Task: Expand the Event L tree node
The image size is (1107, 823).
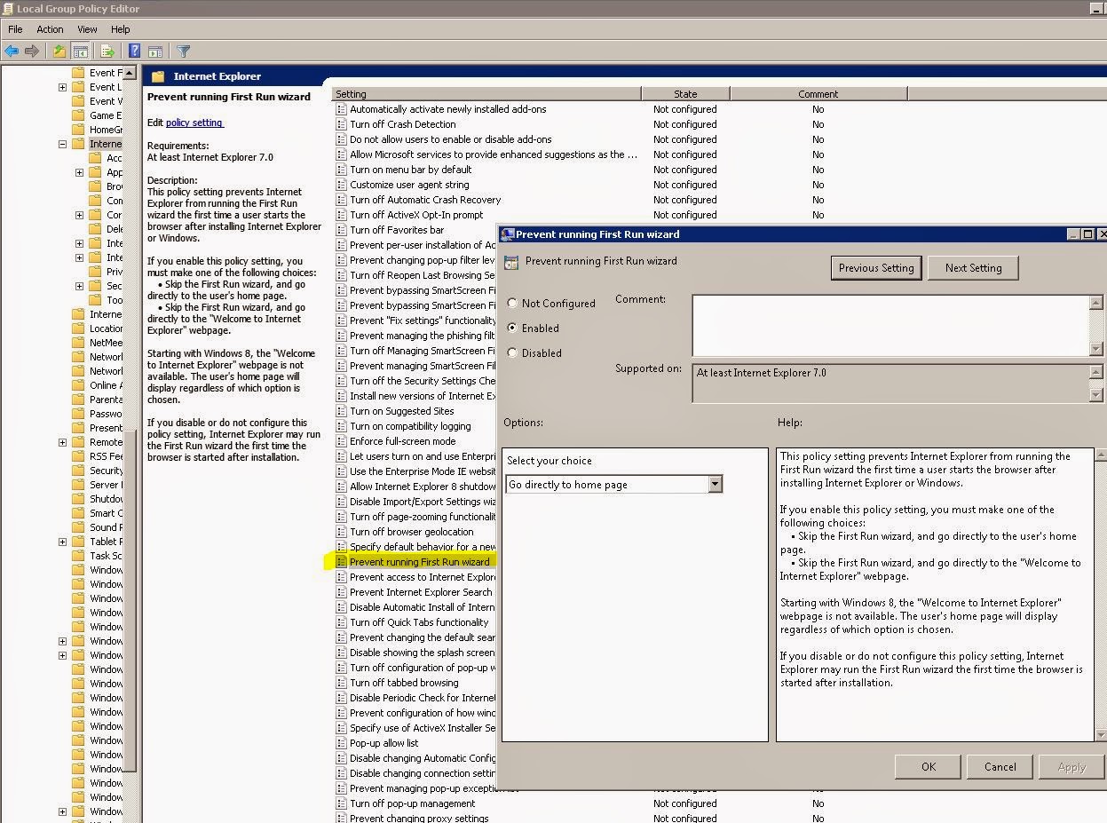Action: [62, 87]
